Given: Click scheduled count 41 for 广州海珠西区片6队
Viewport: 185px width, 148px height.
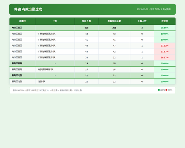Looking at the screenshot, I should coord(87,40).
